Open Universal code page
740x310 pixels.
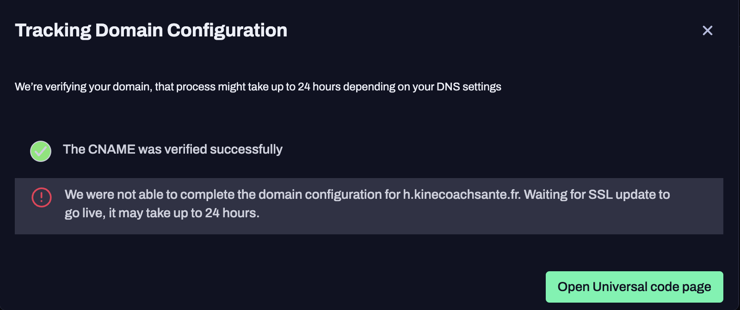point(634,287)
